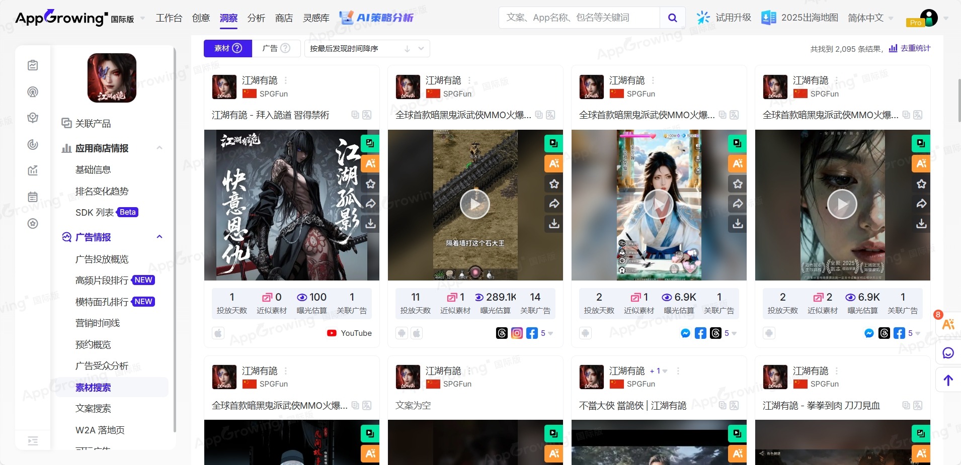The image size is (961, 465).
Task: Click the orange AI analysis icon on fourth card
Action: [921, 163]
